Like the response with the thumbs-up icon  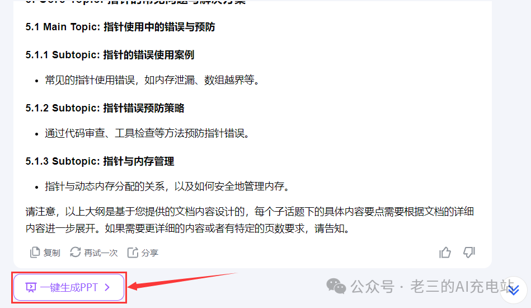(x=445, y=253)
